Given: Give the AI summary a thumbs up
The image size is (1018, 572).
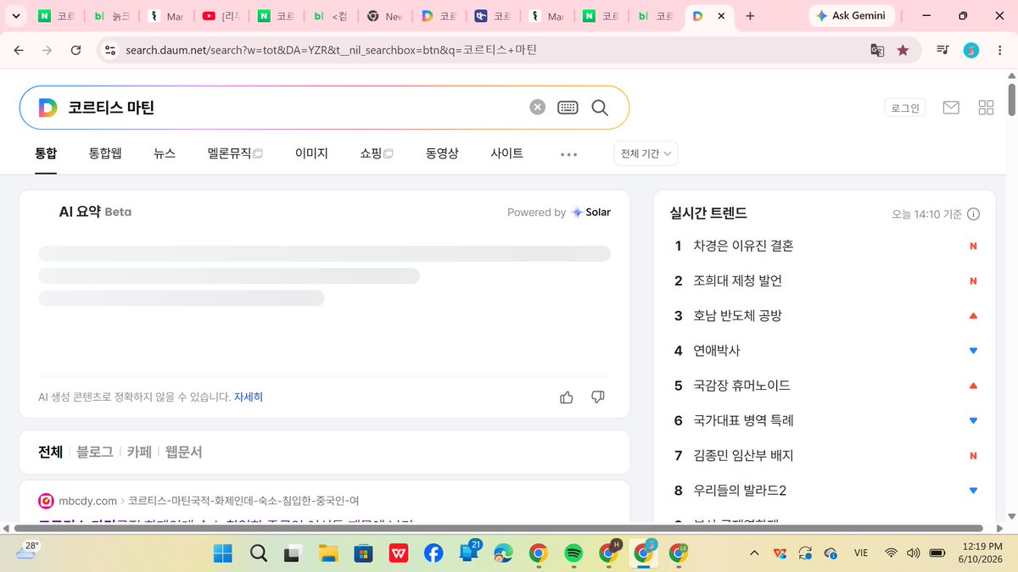Looking at the screenshot, I should pyautogui.click(x=567, y=397).
